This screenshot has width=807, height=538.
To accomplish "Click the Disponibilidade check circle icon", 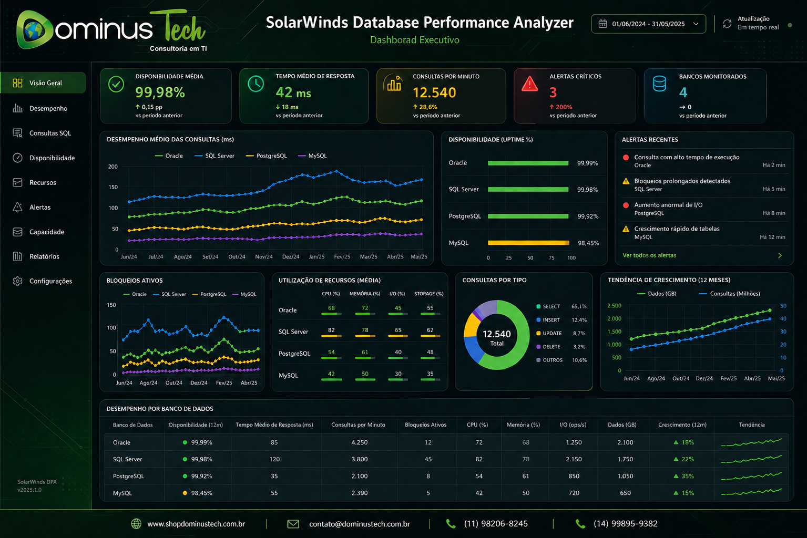I will point(17,158).
